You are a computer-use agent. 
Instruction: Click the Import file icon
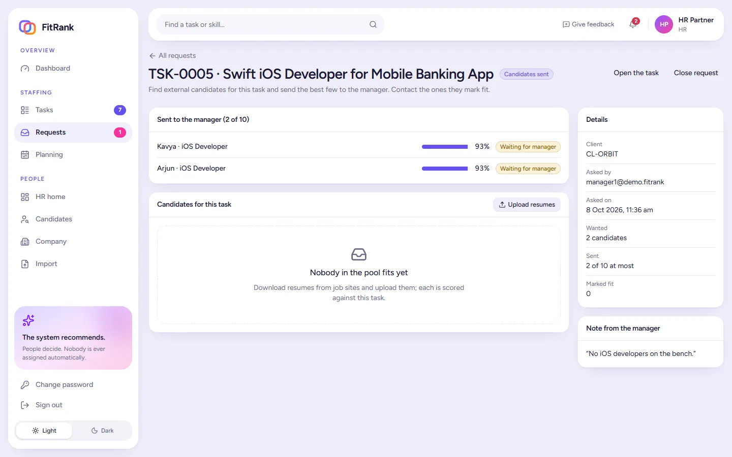point(25,264)
